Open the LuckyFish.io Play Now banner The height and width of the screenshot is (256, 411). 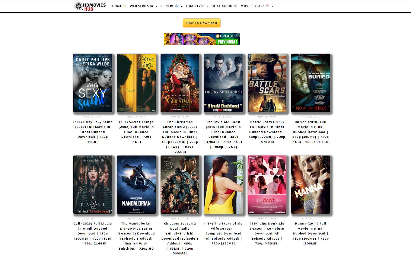tap(202, 39)
